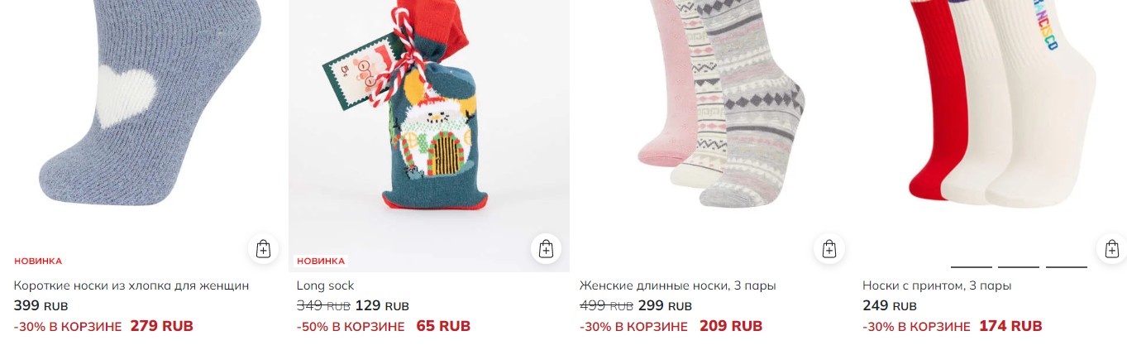Add printed socks 3-pack to bag

pos(1112,249)
